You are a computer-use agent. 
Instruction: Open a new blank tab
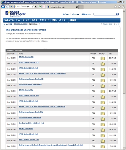coord(81,7)
